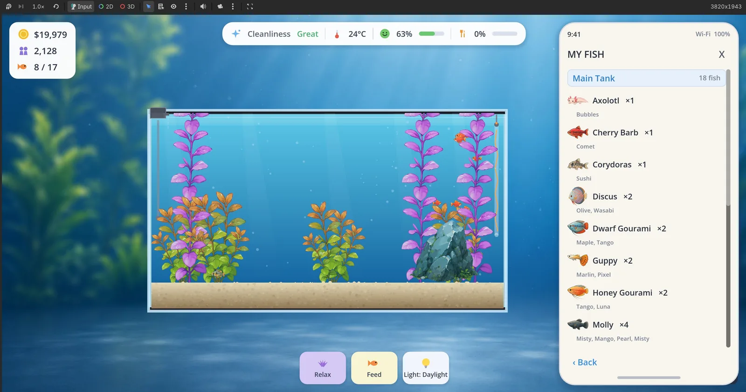Select the Discus ×2 row label
The height and width of the screenshot is (392, 746).
click(612, 196)
